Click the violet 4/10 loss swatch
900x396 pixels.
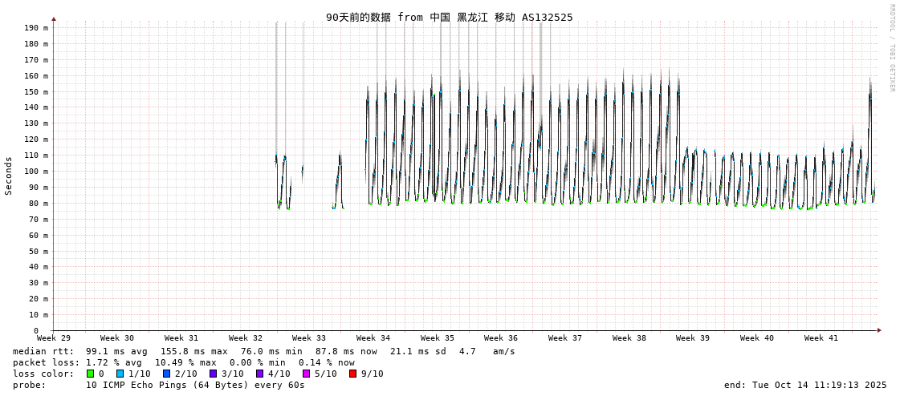pos(259,374)
